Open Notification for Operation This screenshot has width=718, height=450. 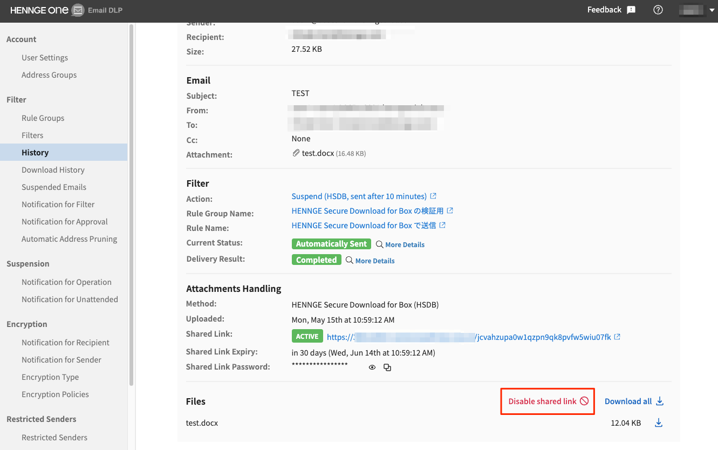point(67,282)
